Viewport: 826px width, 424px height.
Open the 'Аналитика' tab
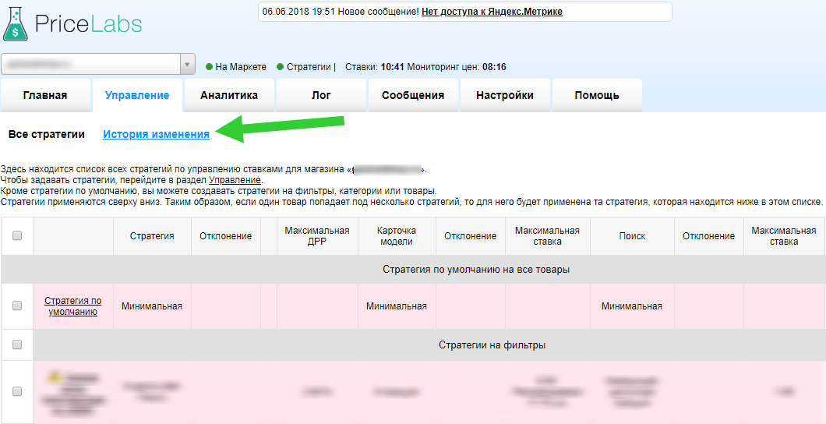[229, 96]
